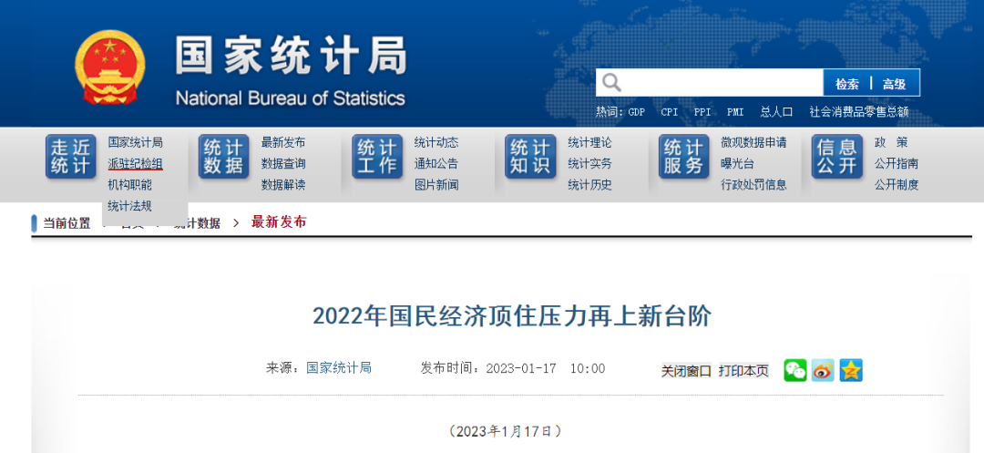984x453 pixels.
Task: Open 高级 advanced search
Action: [x=894, y=84]
